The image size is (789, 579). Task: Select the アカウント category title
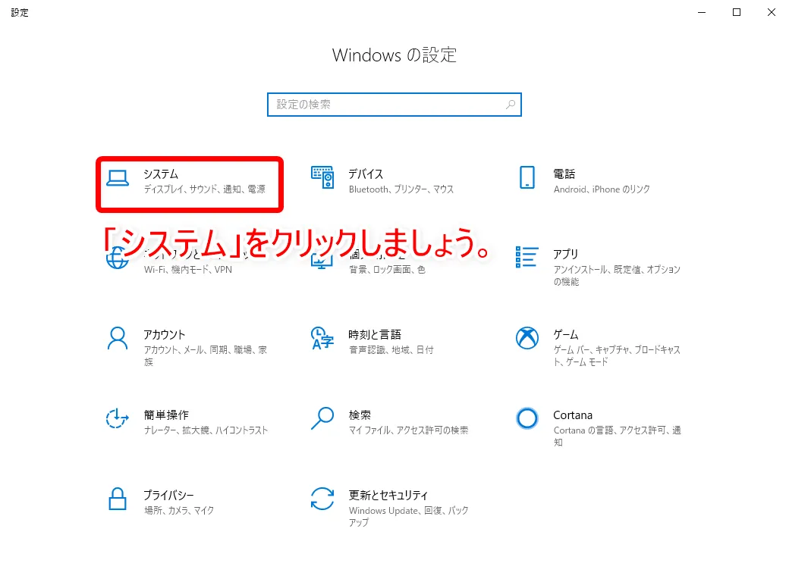tap(164, 335)
